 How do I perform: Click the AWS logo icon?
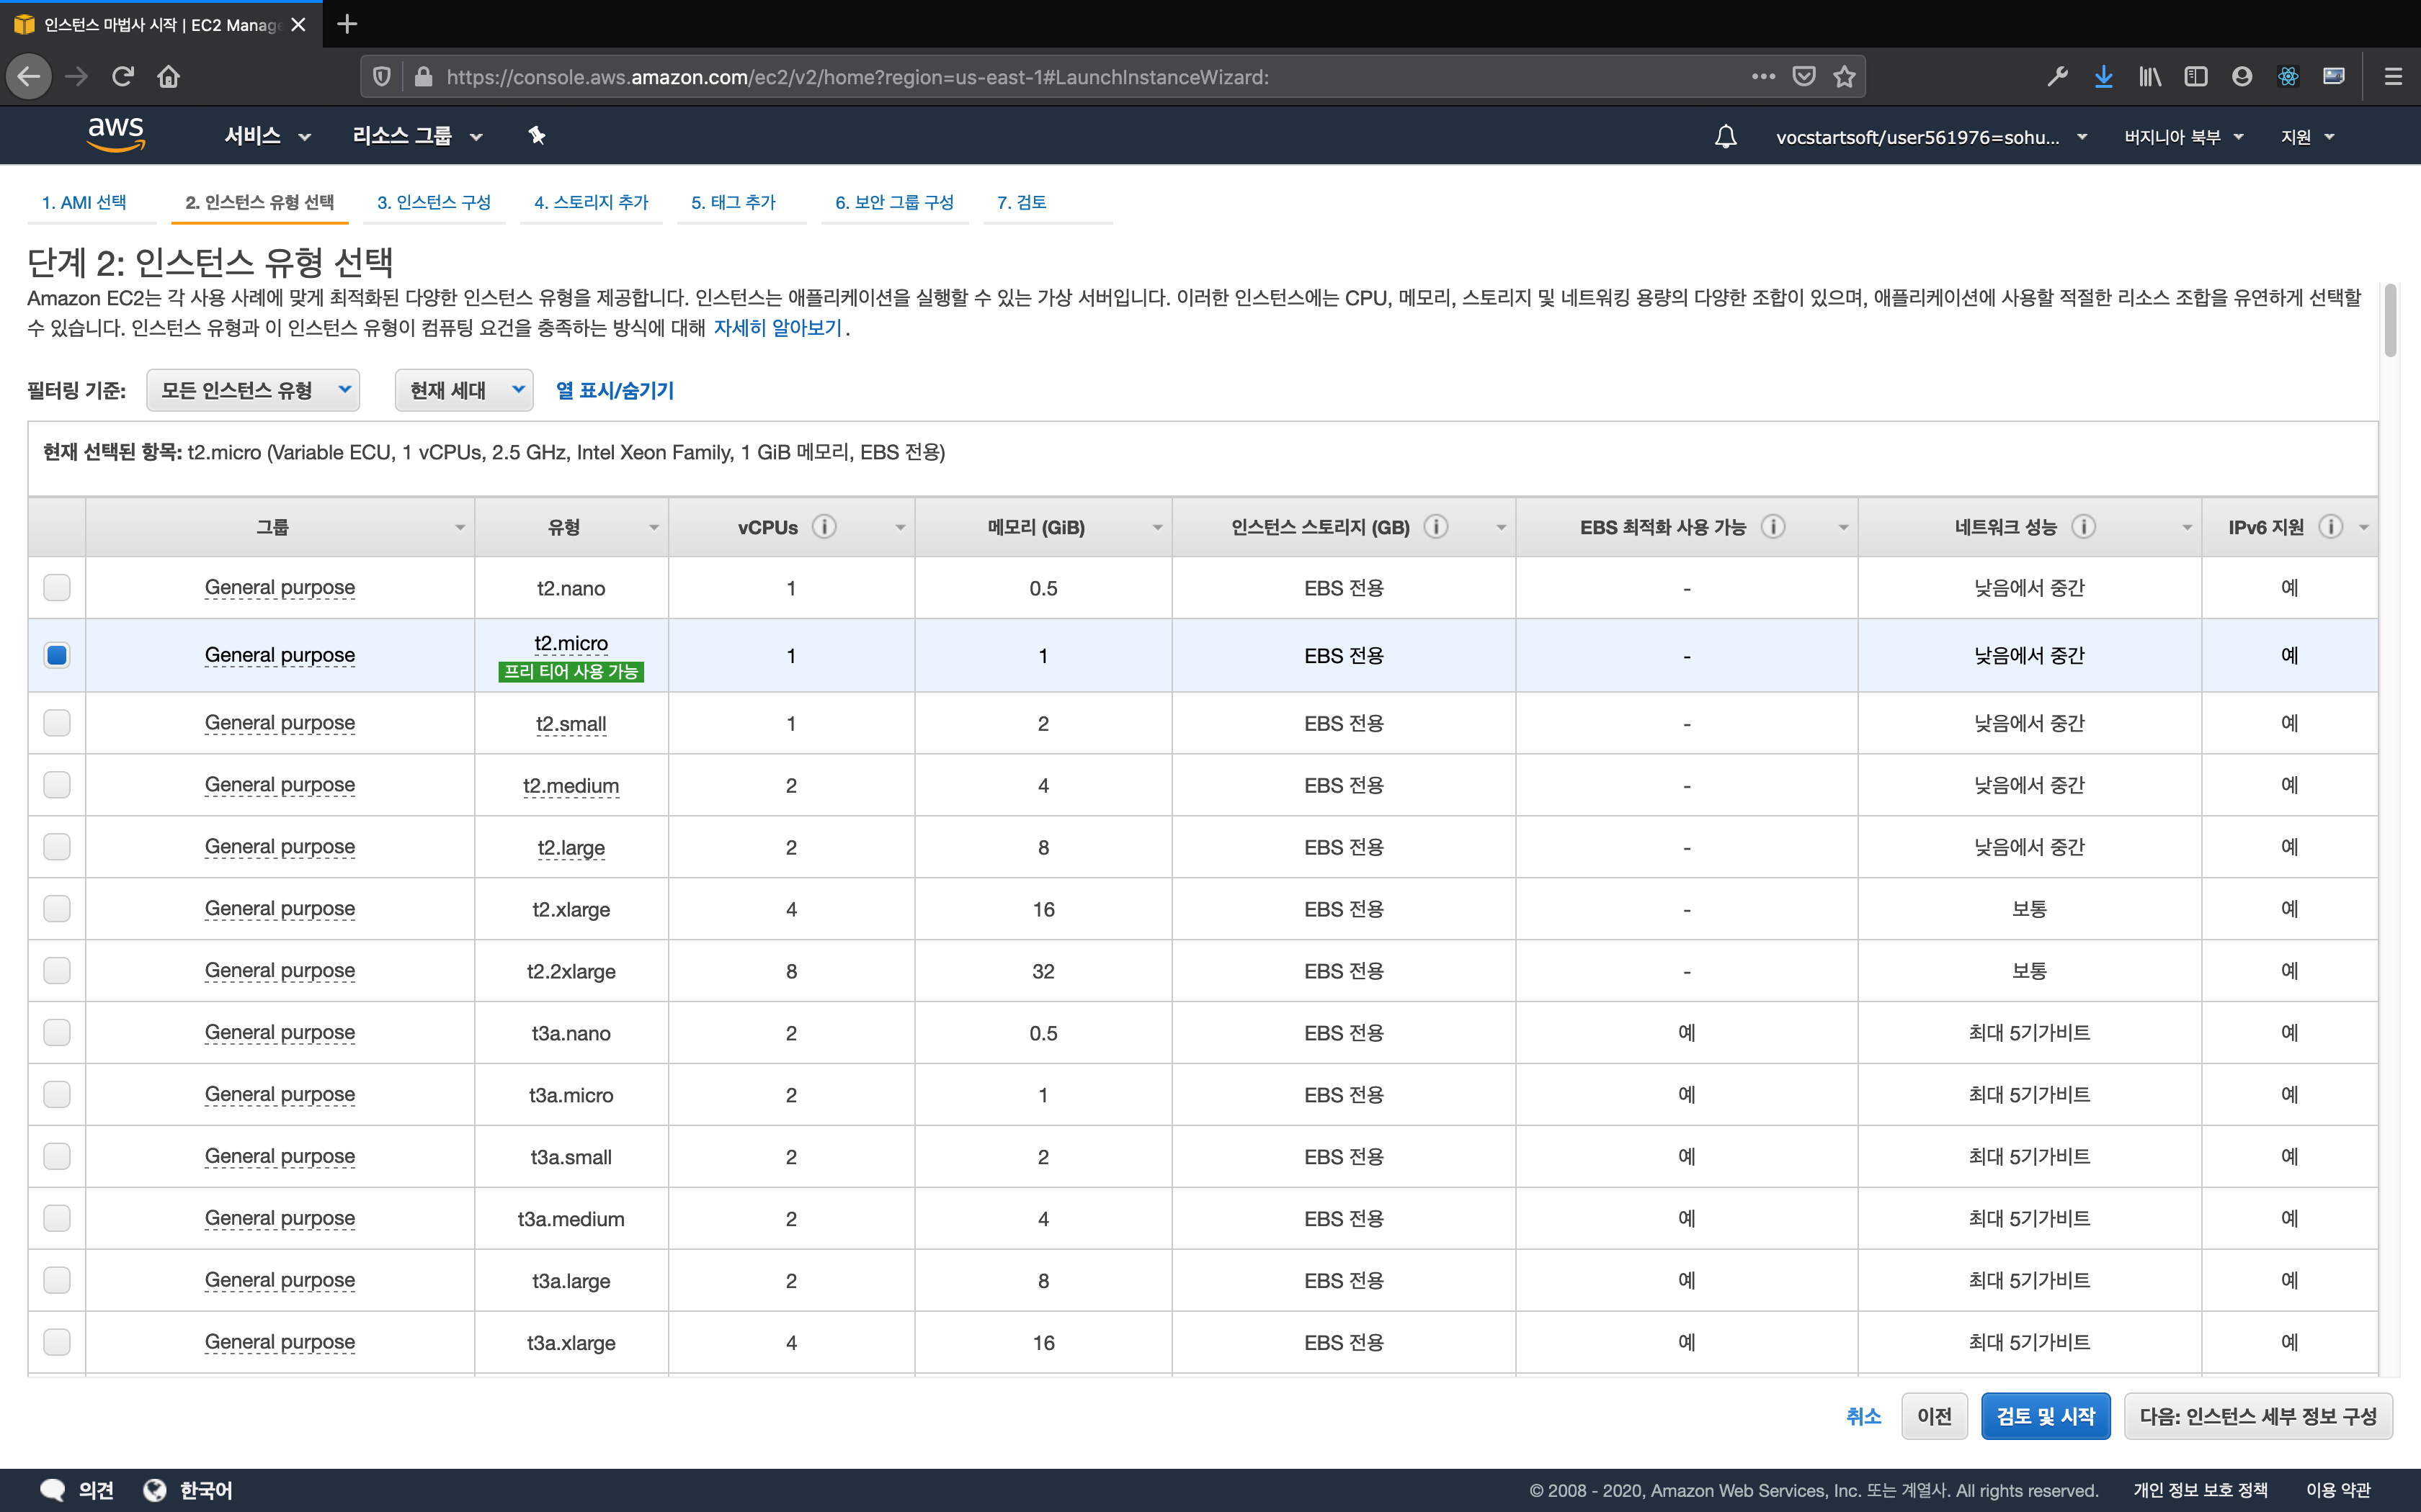coord(116,134)
